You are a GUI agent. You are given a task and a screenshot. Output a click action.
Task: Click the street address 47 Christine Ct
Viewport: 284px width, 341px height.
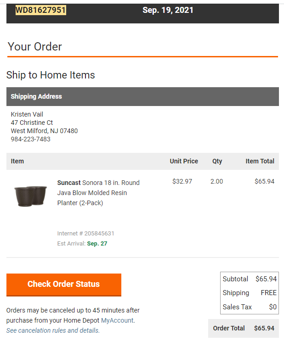click(32, 123)
